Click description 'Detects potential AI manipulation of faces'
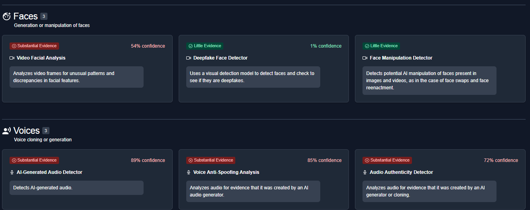This screenshot has width=530, height=210. coord(430,81)
